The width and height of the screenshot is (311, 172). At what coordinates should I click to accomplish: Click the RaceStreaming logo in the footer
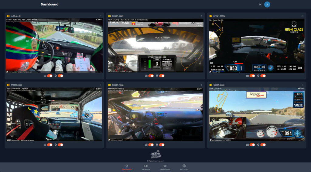tap(155, 155)
